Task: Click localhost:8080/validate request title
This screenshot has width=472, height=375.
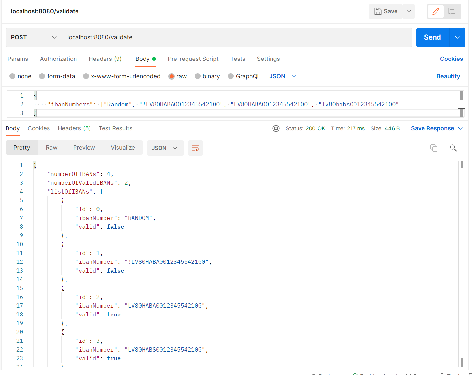Action: [45, 11]
